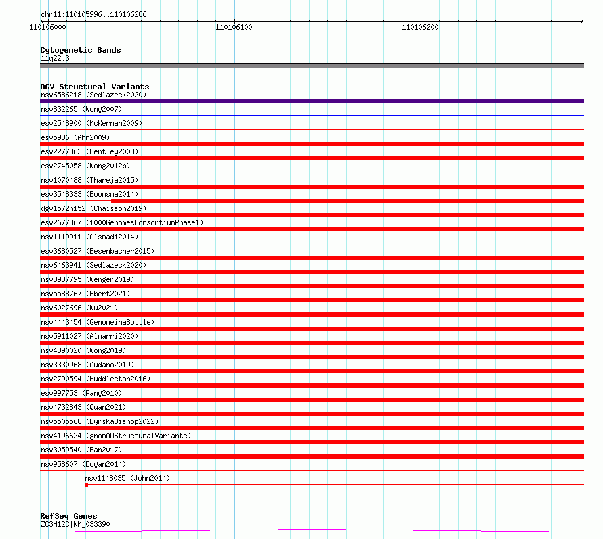Click the chr11:110105996..110106286 region label

[93, 15]
